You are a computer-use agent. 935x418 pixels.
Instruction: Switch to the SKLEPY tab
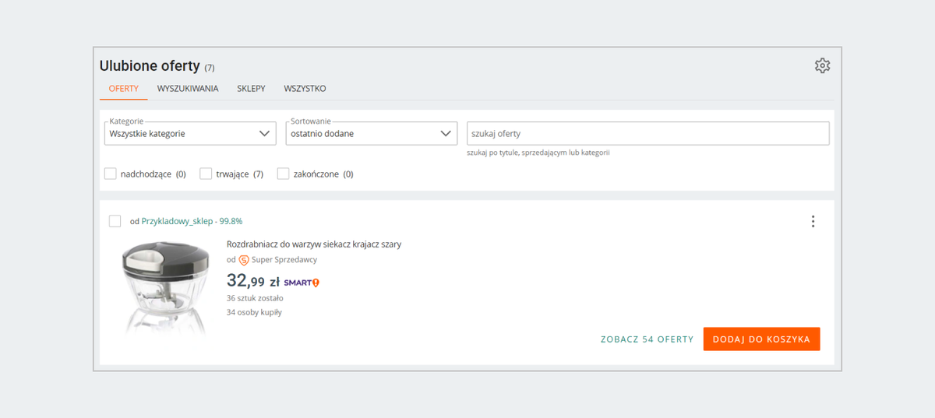click(x=251, y=89)
